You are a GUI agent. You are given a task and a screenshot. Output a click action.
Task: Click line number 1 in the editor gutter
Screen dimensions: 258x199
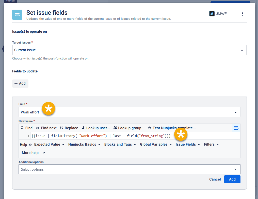click(x=28, y=136)
